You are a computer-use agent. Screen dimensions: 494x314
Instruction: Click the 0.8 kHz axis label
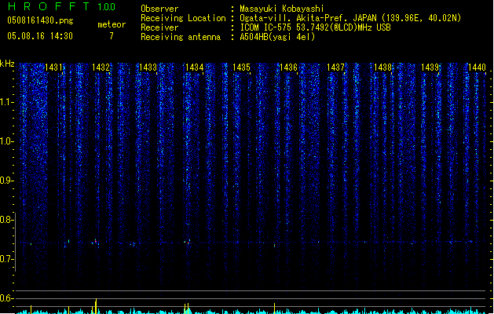click(6, 220)
